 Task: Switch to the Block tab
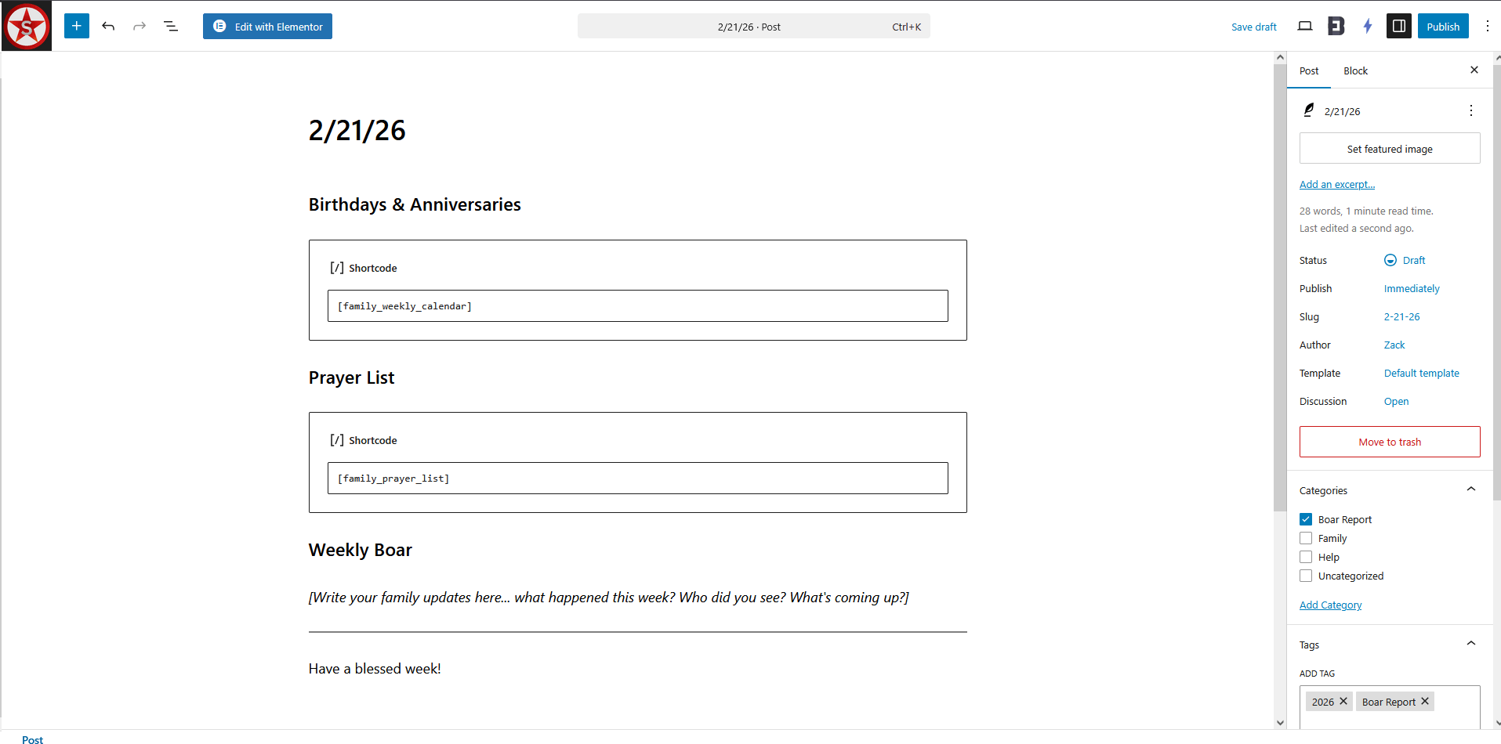[x=1355, y=70]
